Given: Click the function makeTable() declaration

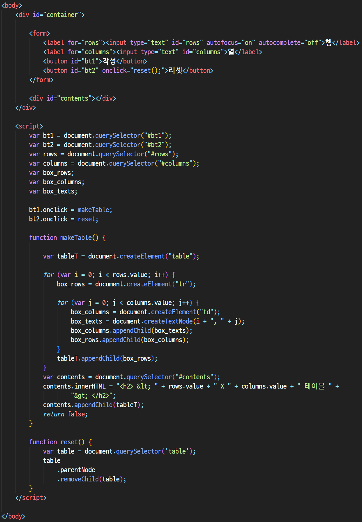Looking at the screenshot, I should point(67,238).
